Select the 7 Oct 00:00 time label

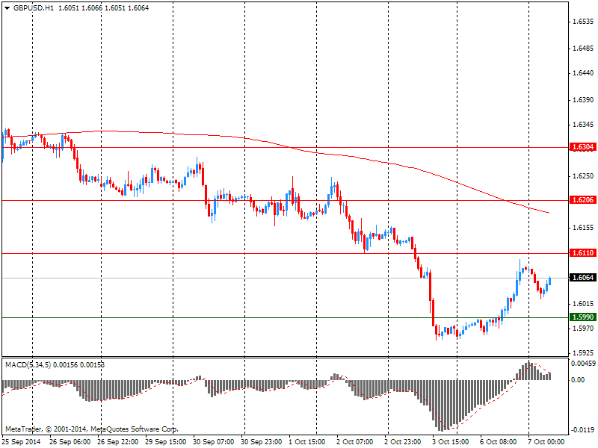pyautogui.click(x=546, y=442)
